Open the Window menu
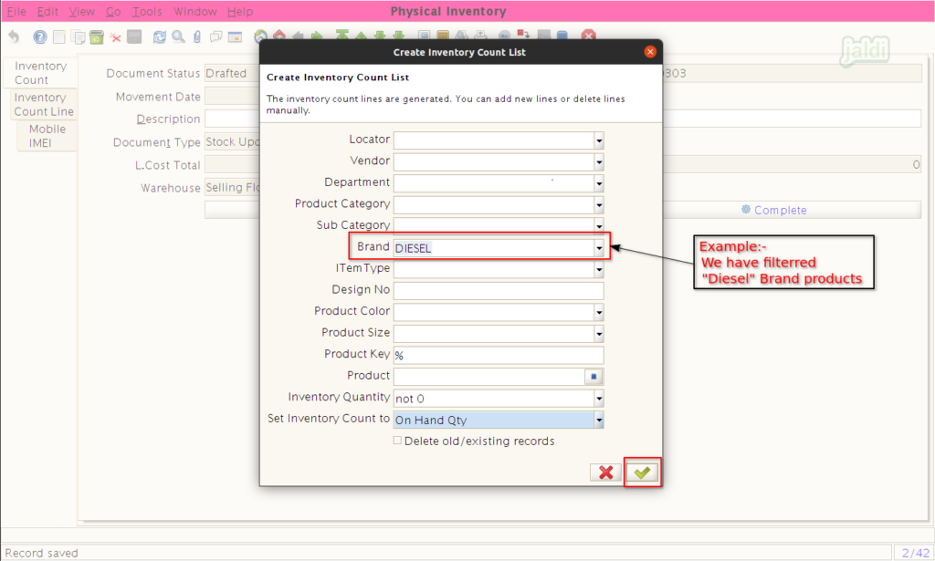The height and width of the screenshot is (561, 935). coord(195,11)
